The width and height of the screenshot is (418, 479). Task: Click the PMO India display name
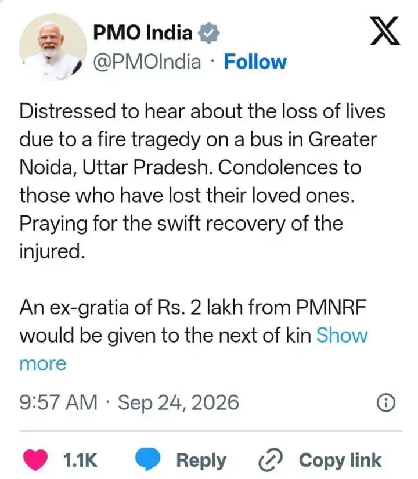pos(143,33)
